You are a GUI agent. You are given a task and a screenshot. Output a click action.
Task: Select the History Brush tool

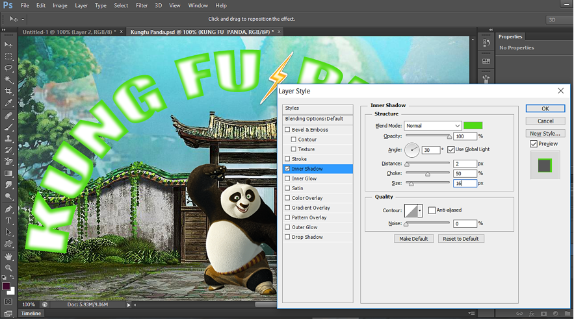pyautogui.click(x=8, y=151)
